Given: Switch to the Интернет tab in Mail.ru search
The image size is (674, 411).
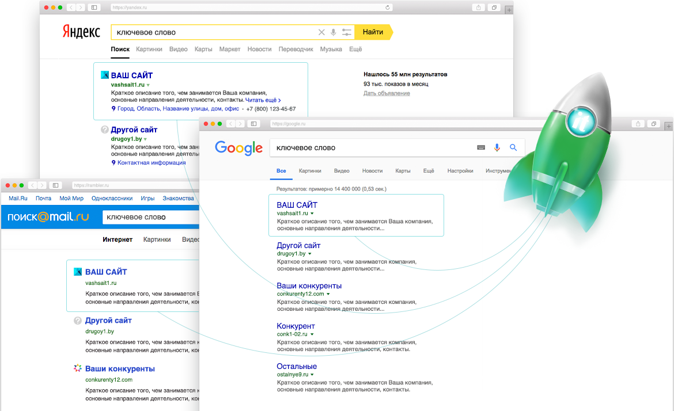Looking at the screenshot, I should click(118, 239).
